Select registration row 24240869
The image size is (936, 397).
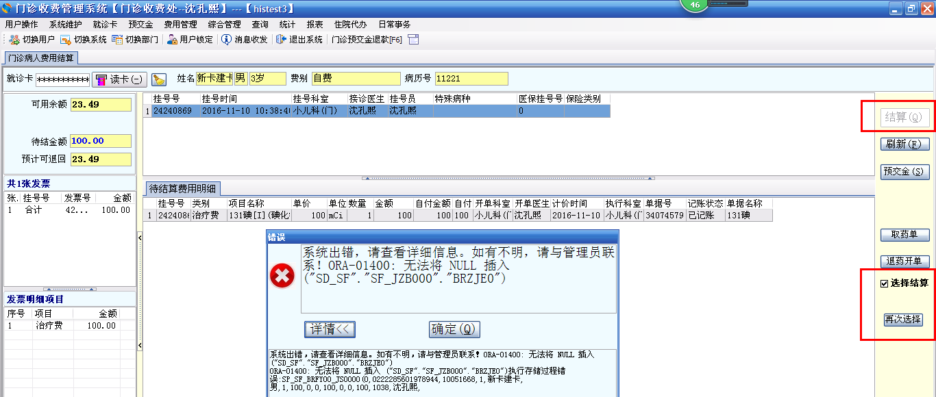click(376, 111)
